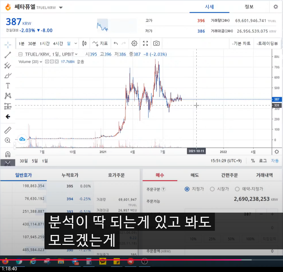Viewport: 283px width, 272px height.
Task: Click the cloud save icon on chart
Action: click(22, 139)
